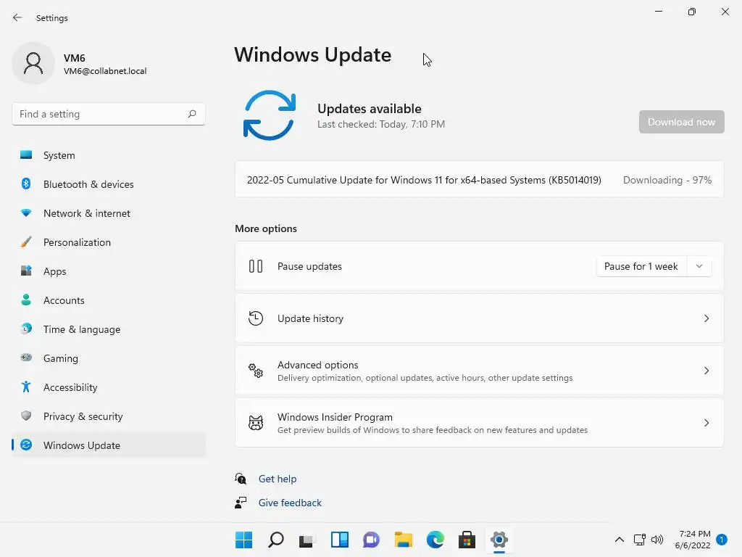Open Advanced options row label
Screen dimensions: 742x557
(317, 365)
